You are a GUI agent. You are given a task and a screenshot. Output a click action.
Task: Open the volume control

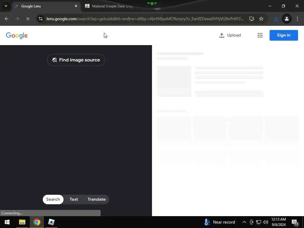[x=266, y=222]
